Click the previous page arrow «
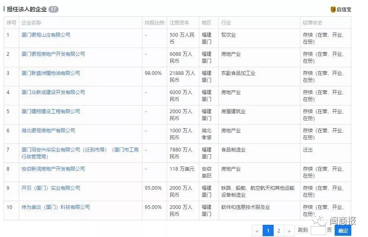The image size is (368, 237). click(x=257, y=230)
